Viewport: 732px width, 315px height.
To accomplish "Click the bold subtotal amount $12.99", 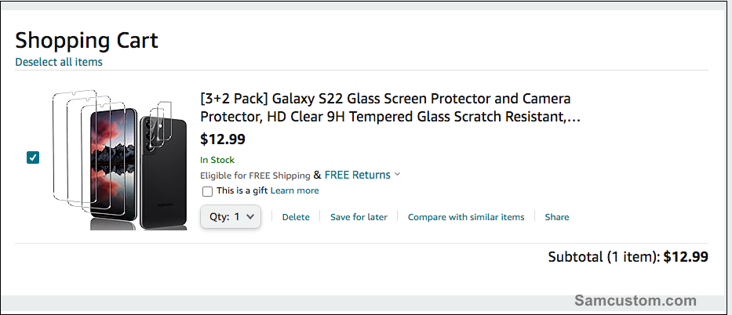I will 686,256.
